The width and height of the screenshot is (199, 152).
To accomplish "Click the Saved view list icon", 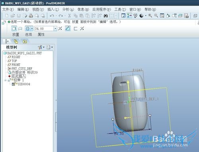I will point(174,16).
